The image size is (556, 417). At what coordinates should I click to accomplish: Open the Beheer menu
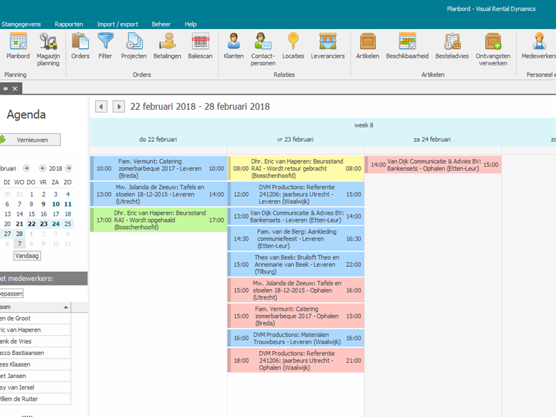pyautogui.click(x=161, y=23)
